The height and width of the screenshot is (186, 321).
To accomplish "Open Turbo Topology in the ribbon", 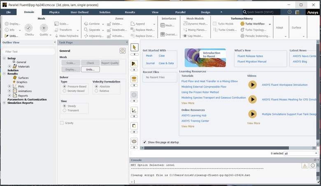I will (253, 30).
